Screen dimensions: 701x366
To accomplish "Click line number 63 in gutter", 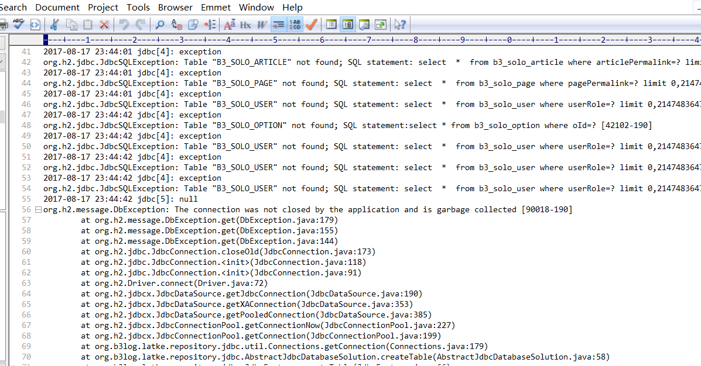I will pos(26,284).
